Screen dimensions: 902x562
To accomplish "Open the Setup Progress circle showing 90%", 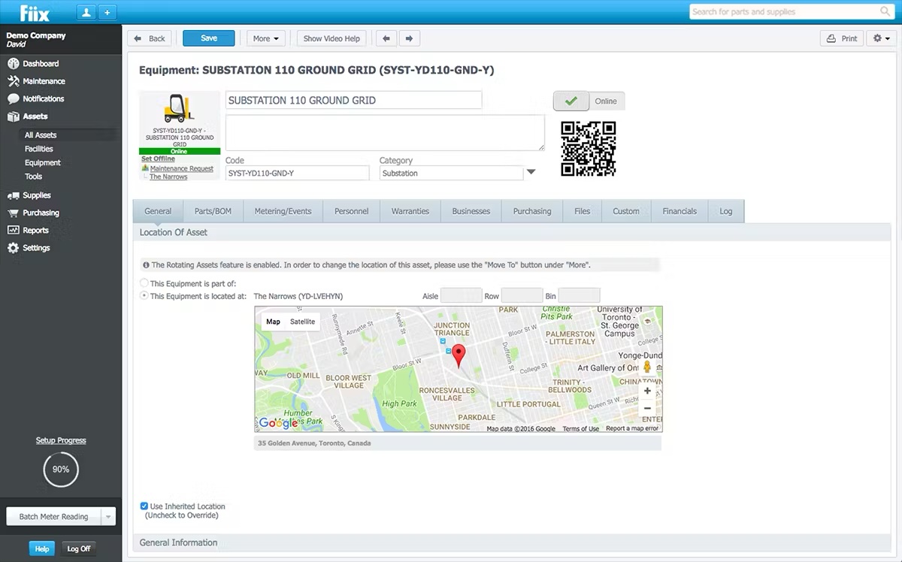I will click(x=60, y=469).
